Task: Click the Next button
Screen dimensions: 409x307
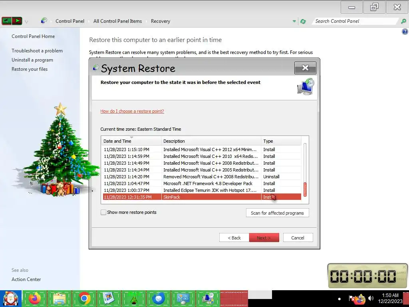Action: (264, 238)
